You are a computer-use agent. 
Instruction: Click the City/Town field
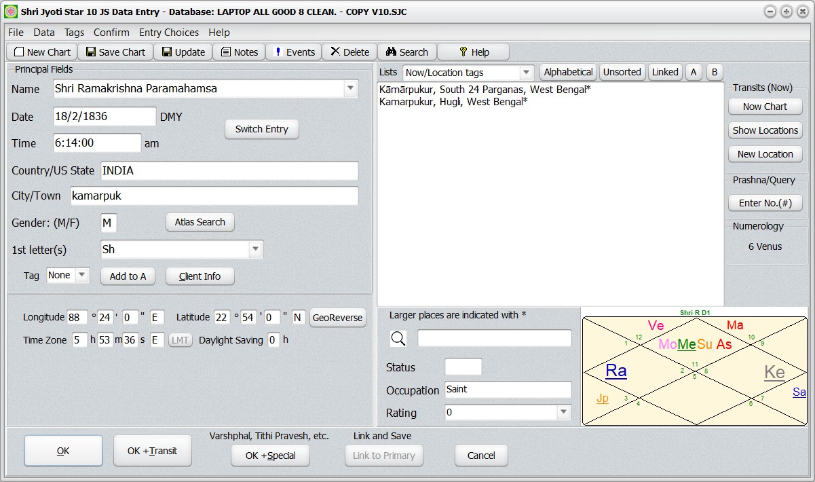tap(214, 196)
